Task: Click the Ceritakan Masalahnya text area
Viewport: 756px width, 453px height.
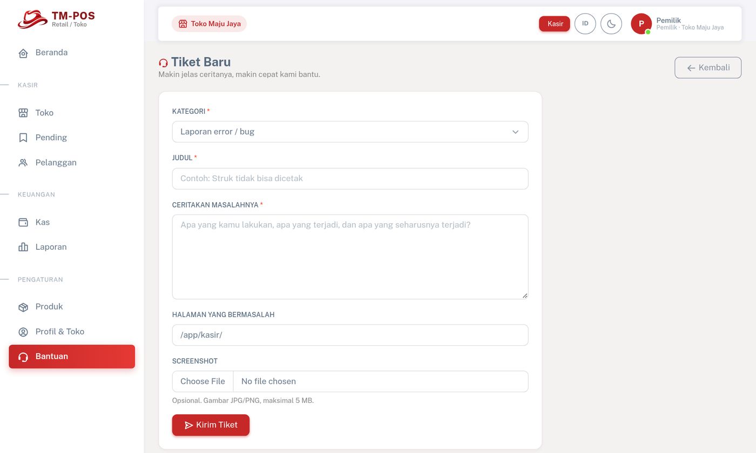Action: click(350, 257)
